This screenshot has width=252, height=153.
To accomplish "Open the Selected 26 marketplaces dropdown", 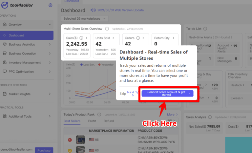I will [85, 19].
